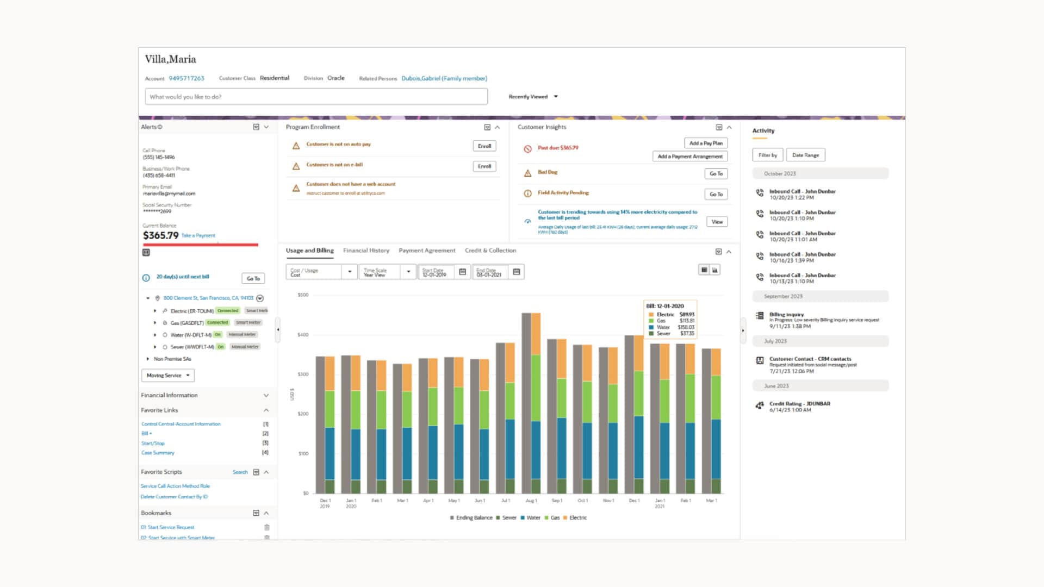This screenshot has height=587, width=1044.
Task: Expand the Electric (ER-TOUM) tree node
Action: [155, 311]
